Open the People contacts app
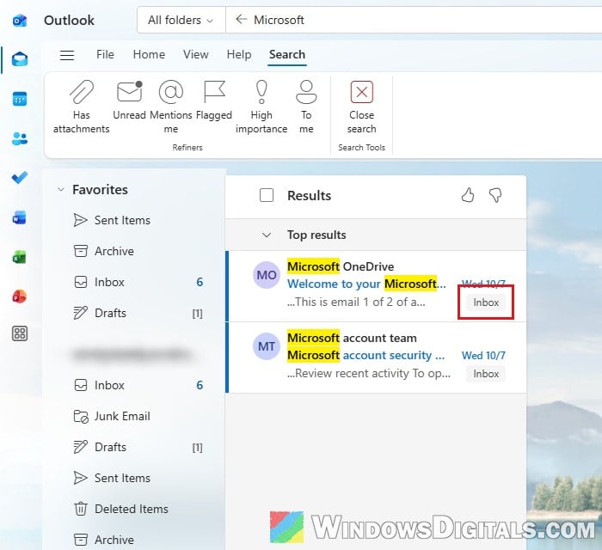The width and height of the screenshot is (602, 550). (20, 138)
